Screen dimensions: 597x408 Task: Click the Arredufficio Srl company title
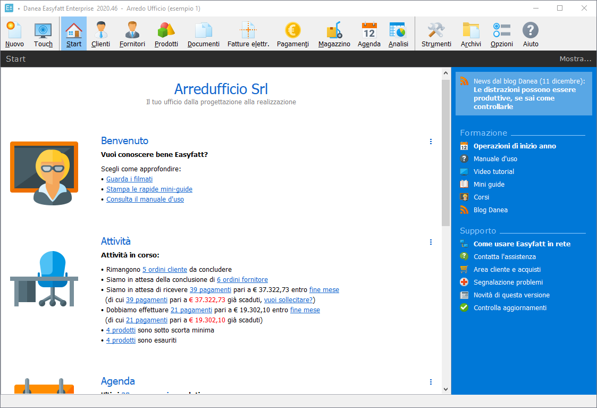tap(221, 89)
